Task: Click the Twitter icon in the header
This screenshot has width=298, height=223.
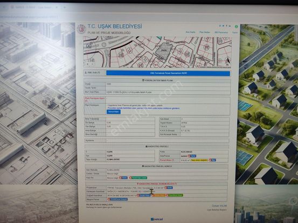Action: click(223, 26)
